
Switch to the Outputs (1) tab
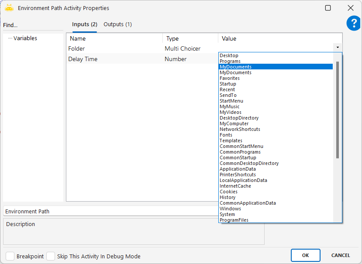pos(117,24)
